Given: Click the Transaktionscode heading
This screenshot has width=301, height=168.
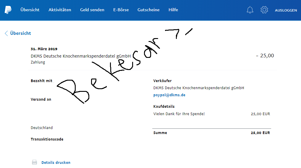Looking at the screenshot, I should point(47,139).
